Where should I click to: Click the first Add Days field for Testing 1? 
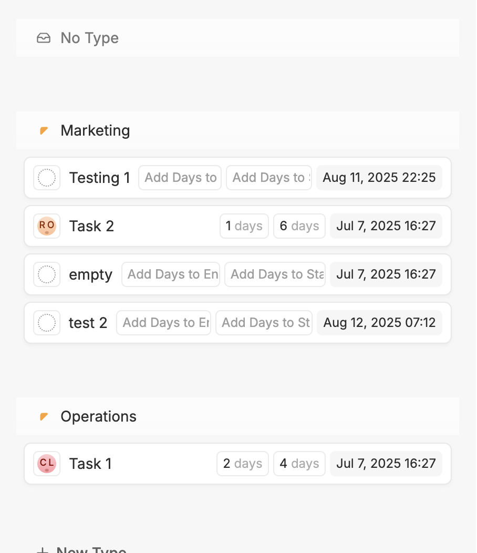click(180, 178)
